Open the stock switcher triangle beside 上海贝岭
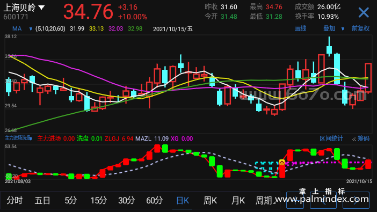377x212 pixels. tap(41, 8)
